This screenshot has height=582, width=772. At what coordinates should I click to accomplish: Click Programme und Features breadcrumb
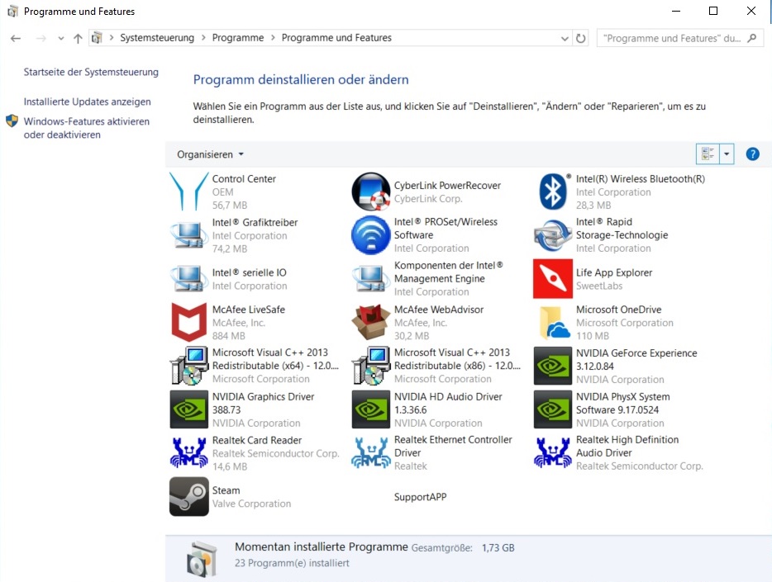(336, 38)
